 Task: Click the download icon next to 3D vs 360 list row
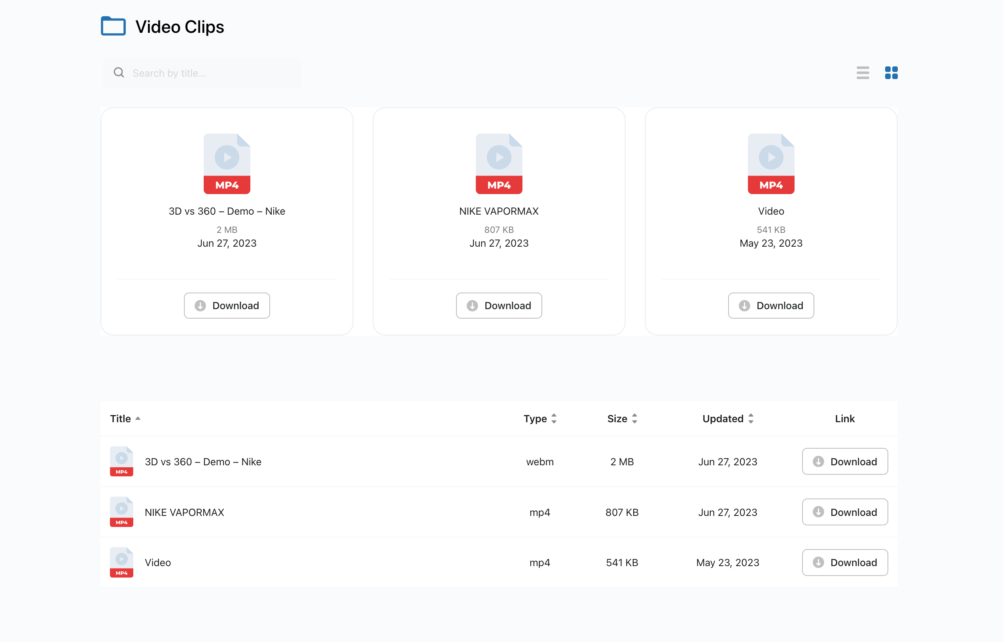pos(818,461)
